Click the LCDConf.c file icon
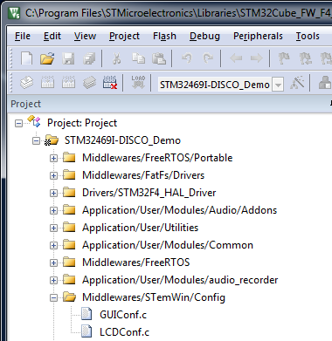 click(x=86, y=331)
